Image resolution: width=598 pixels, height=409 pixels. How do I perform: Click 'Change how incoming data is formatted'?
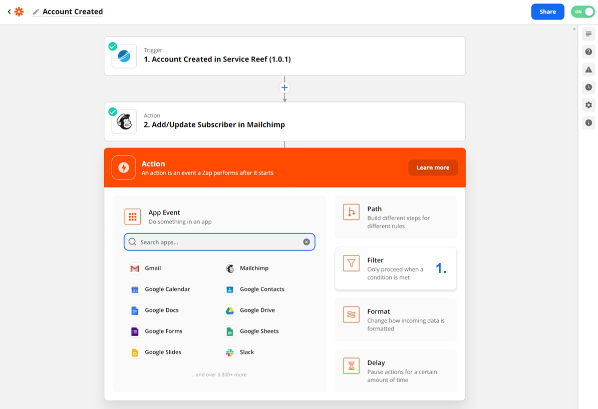coord(406,324)
